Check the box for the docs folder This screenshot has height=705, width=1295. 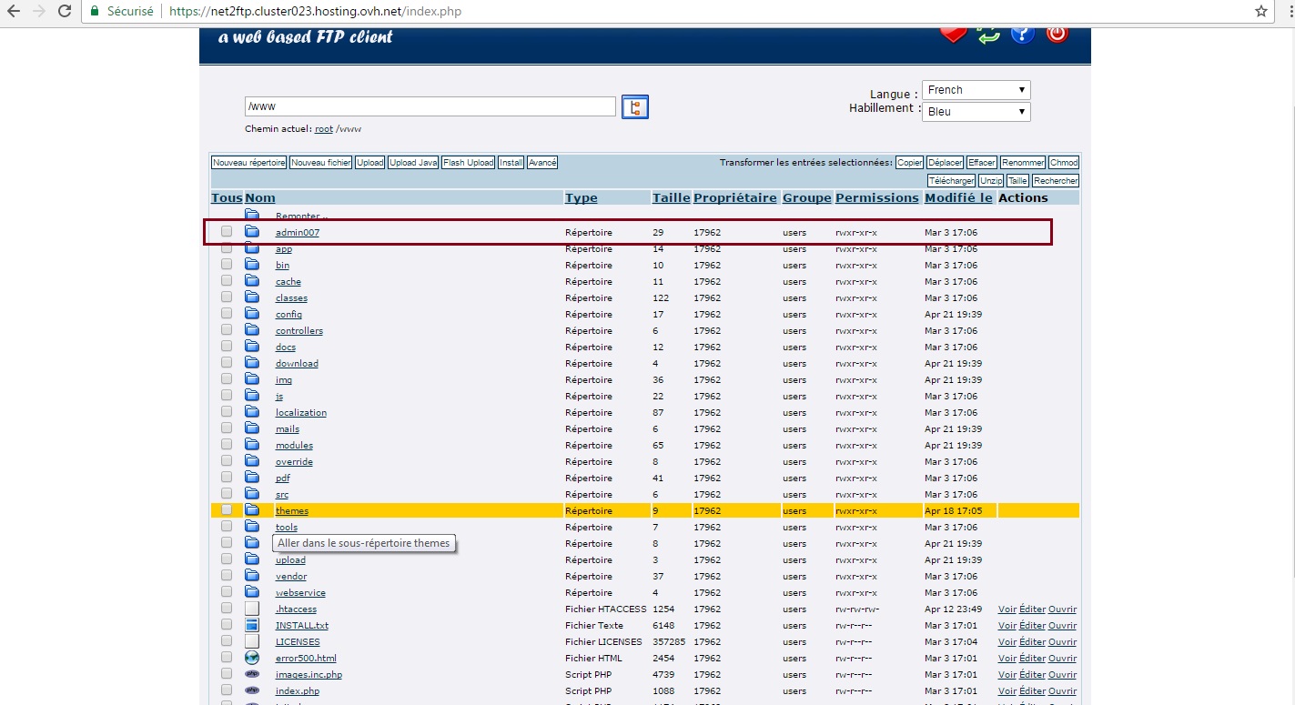click(227, 347)
